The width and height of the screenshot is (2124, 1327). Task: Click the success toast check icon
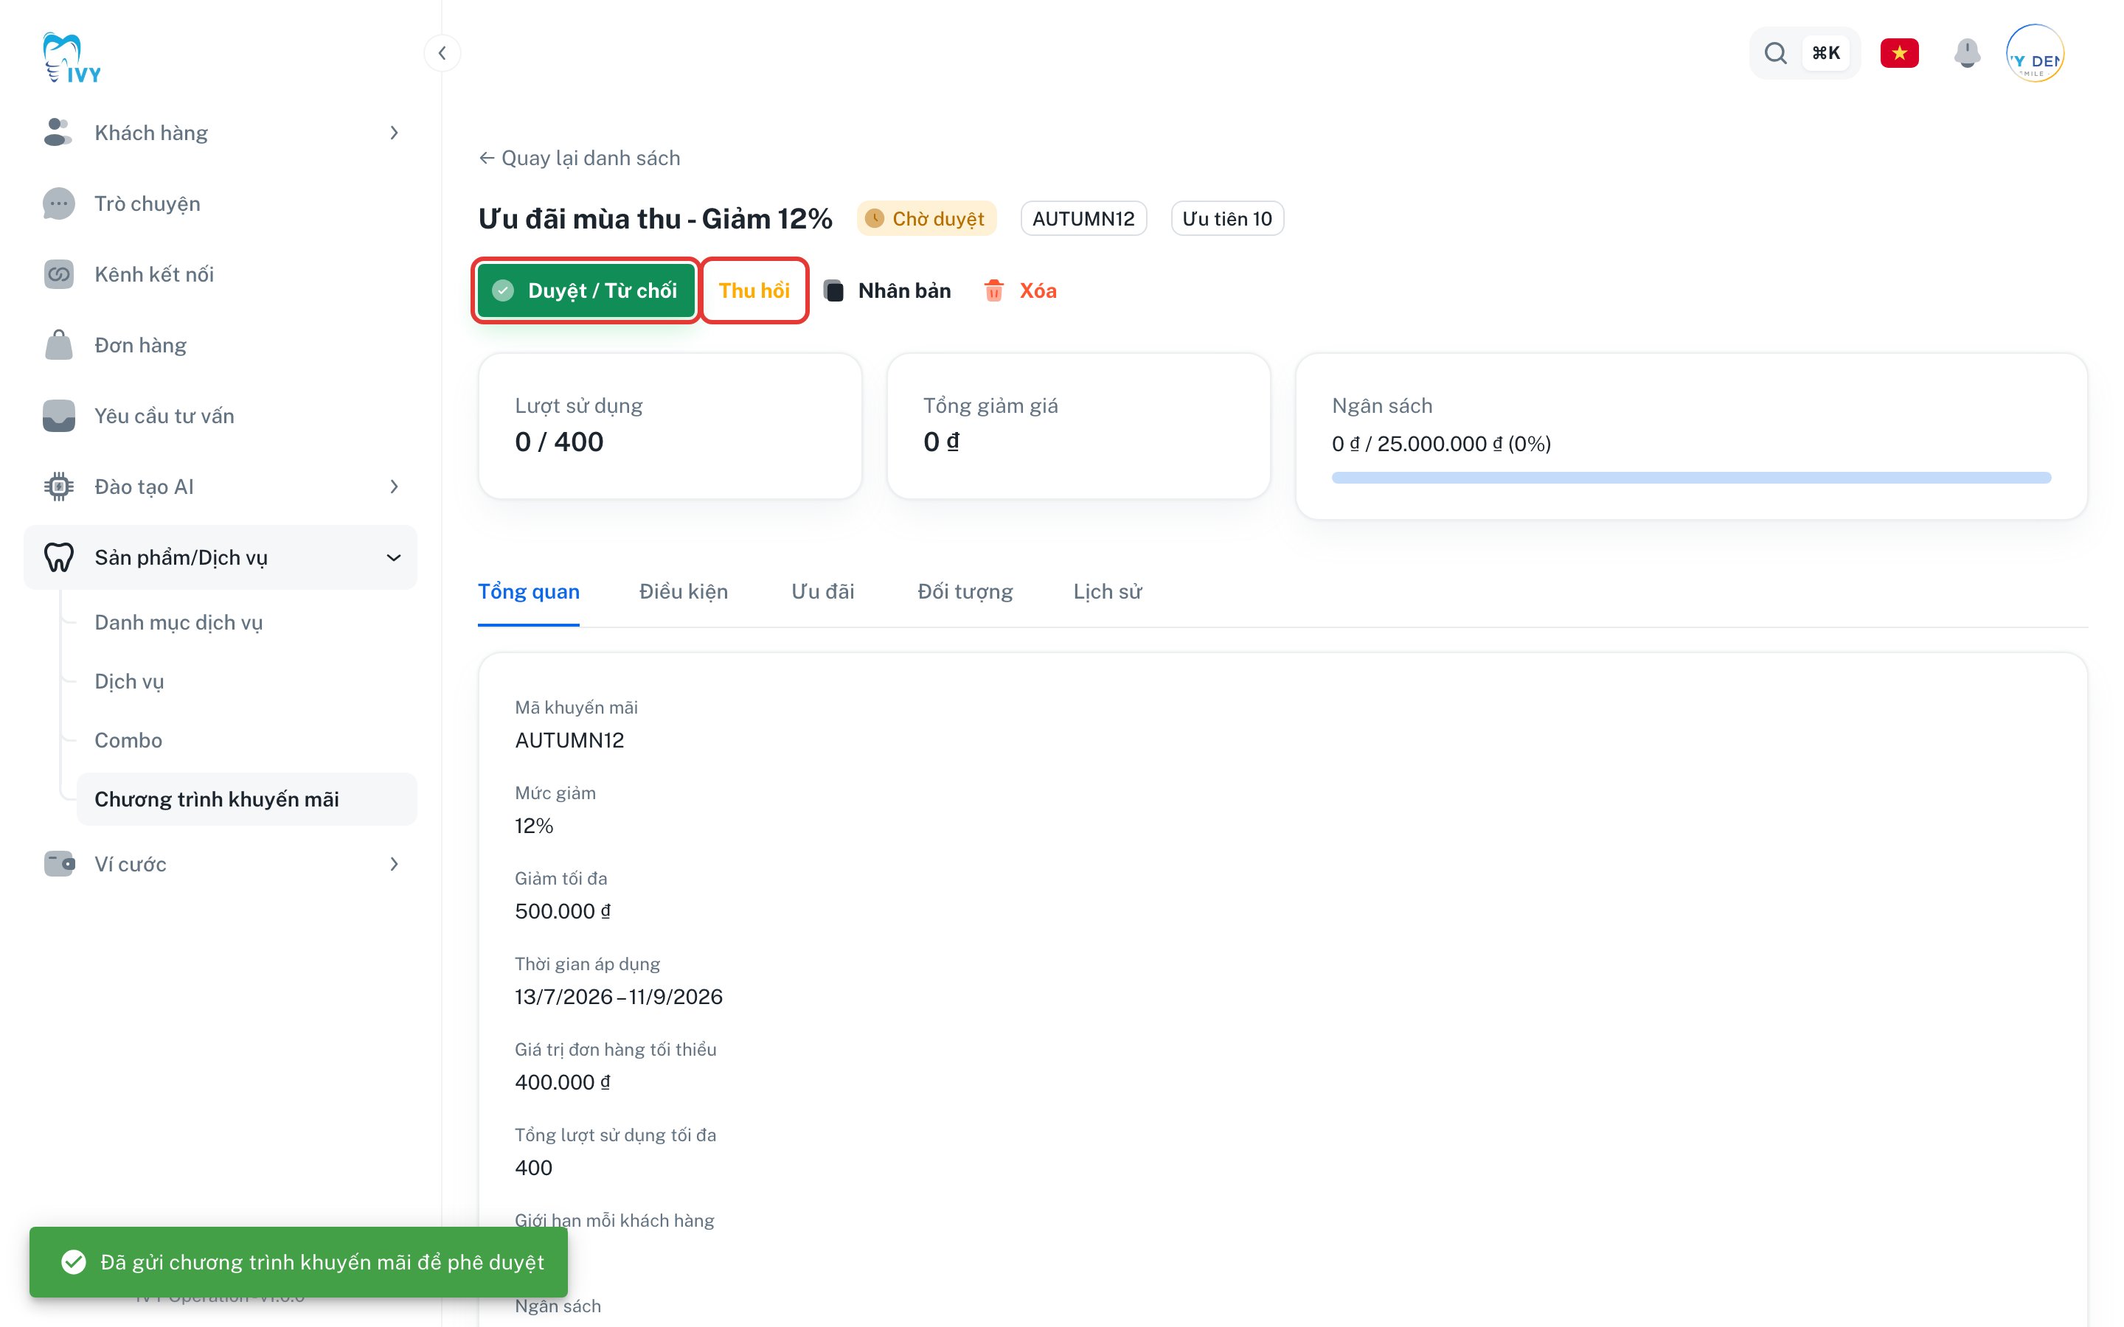(74, 1262)
